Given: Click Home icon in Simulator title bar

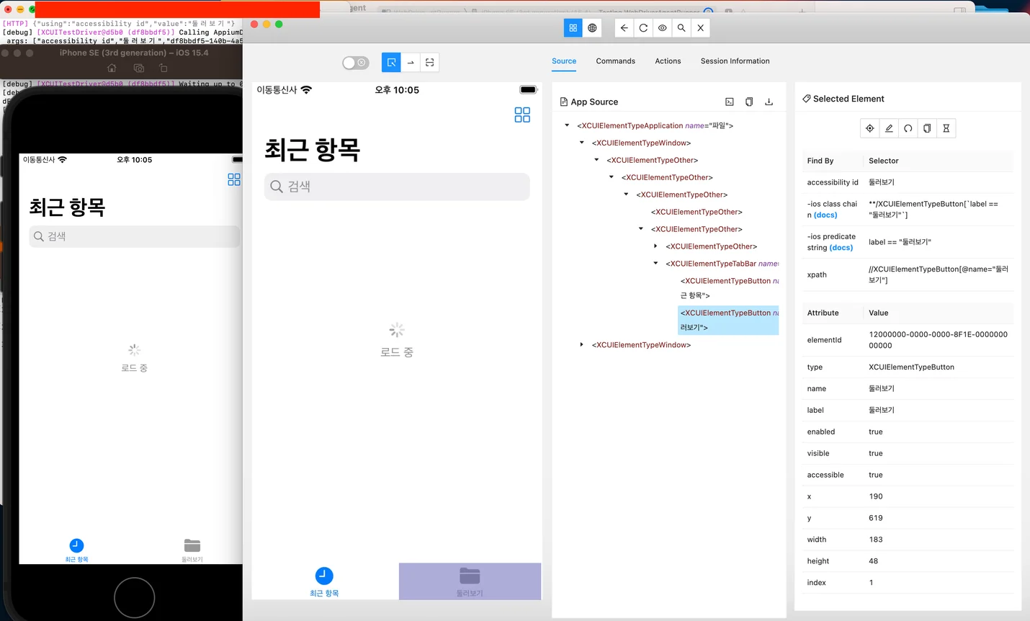Looking at the screenshot, I should coord(112,68).
